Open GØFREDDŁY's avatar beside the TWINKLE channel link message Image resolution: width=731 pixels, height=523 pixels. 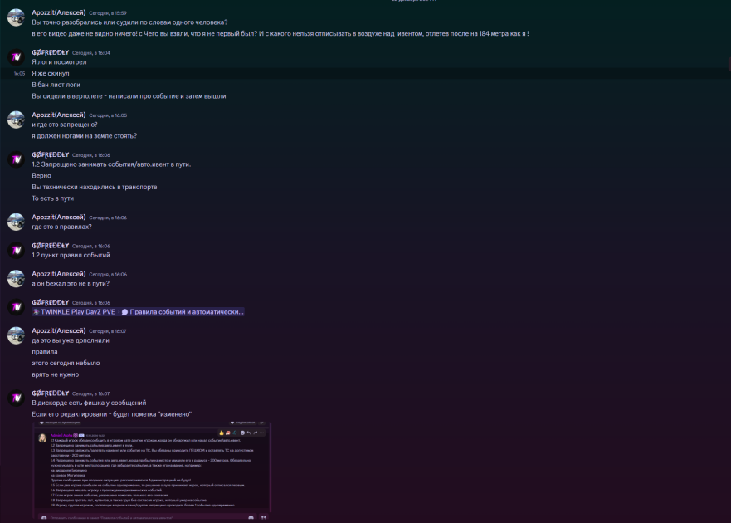[16, 307]
